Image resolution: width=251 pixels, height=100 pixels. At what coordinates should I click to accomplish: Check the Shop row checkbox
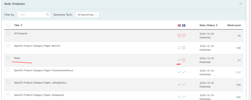pos(8,58)
